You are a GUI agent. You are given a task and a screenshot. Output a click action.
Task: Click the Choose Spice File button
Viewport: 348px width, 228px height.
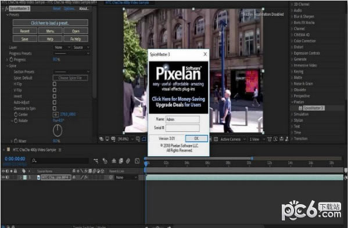click(70, 78)
